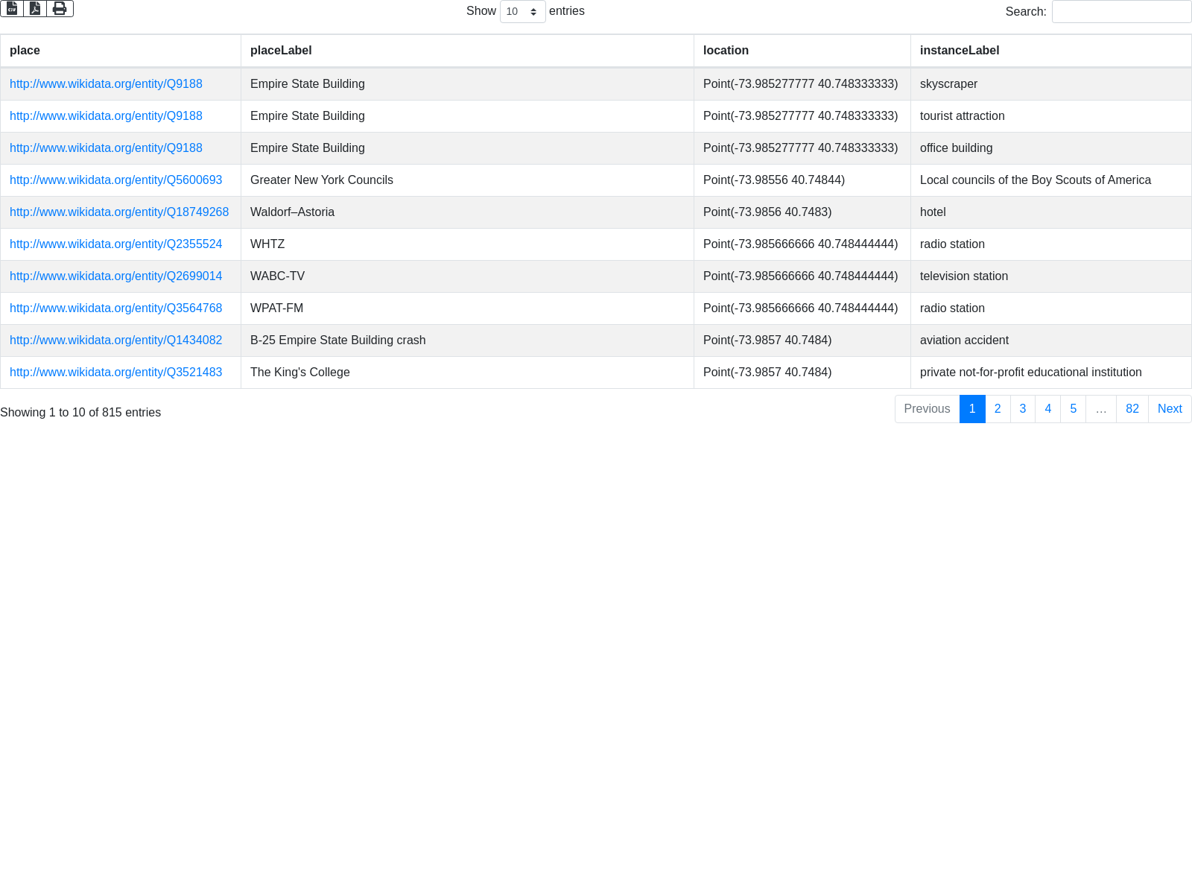Export table as CSV file
The width and height of the screenshot is (1192, 894).
coord(12,8)
